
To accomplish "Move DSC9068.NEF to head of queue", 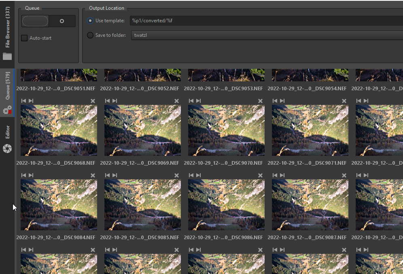I will [x=23, y=101].
